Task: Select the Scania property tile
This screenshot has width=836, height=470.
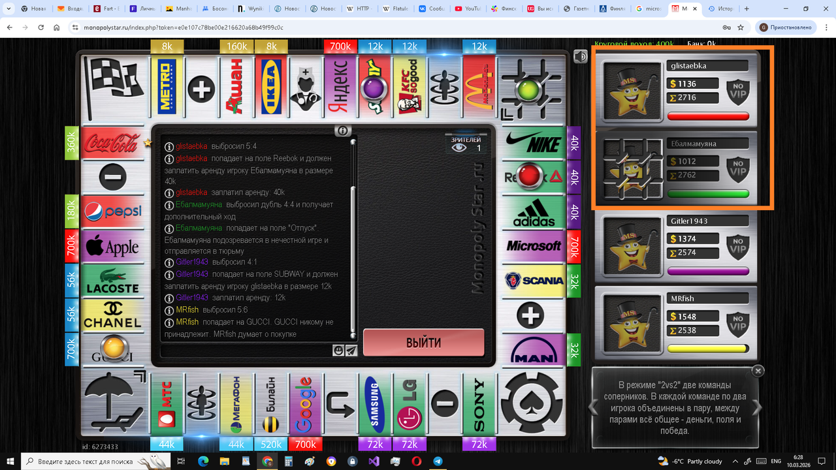Action: [533, 281]
